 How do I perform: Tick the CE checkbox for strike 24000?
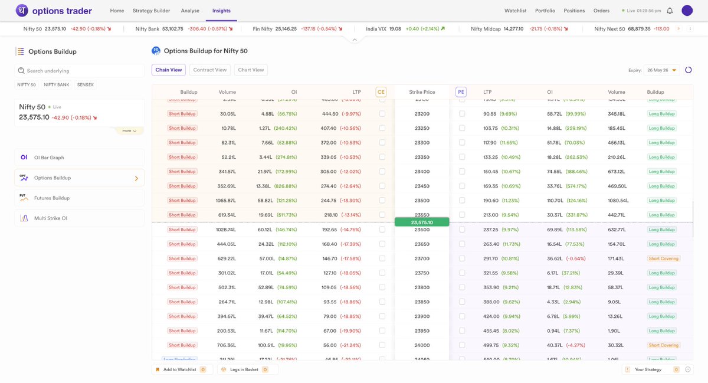[382, 345]
